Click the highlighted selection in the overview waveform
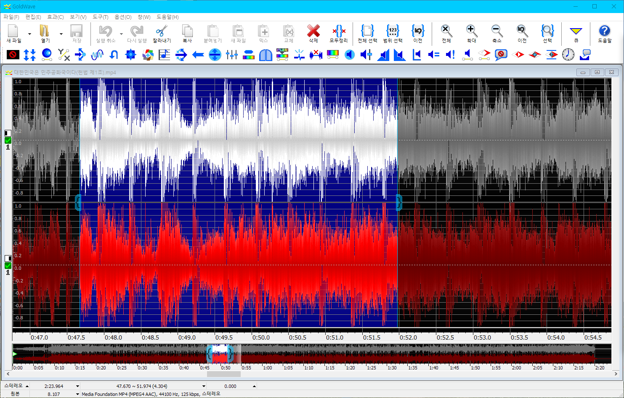This screenshot has height=398, width=624. pos(219,354)
